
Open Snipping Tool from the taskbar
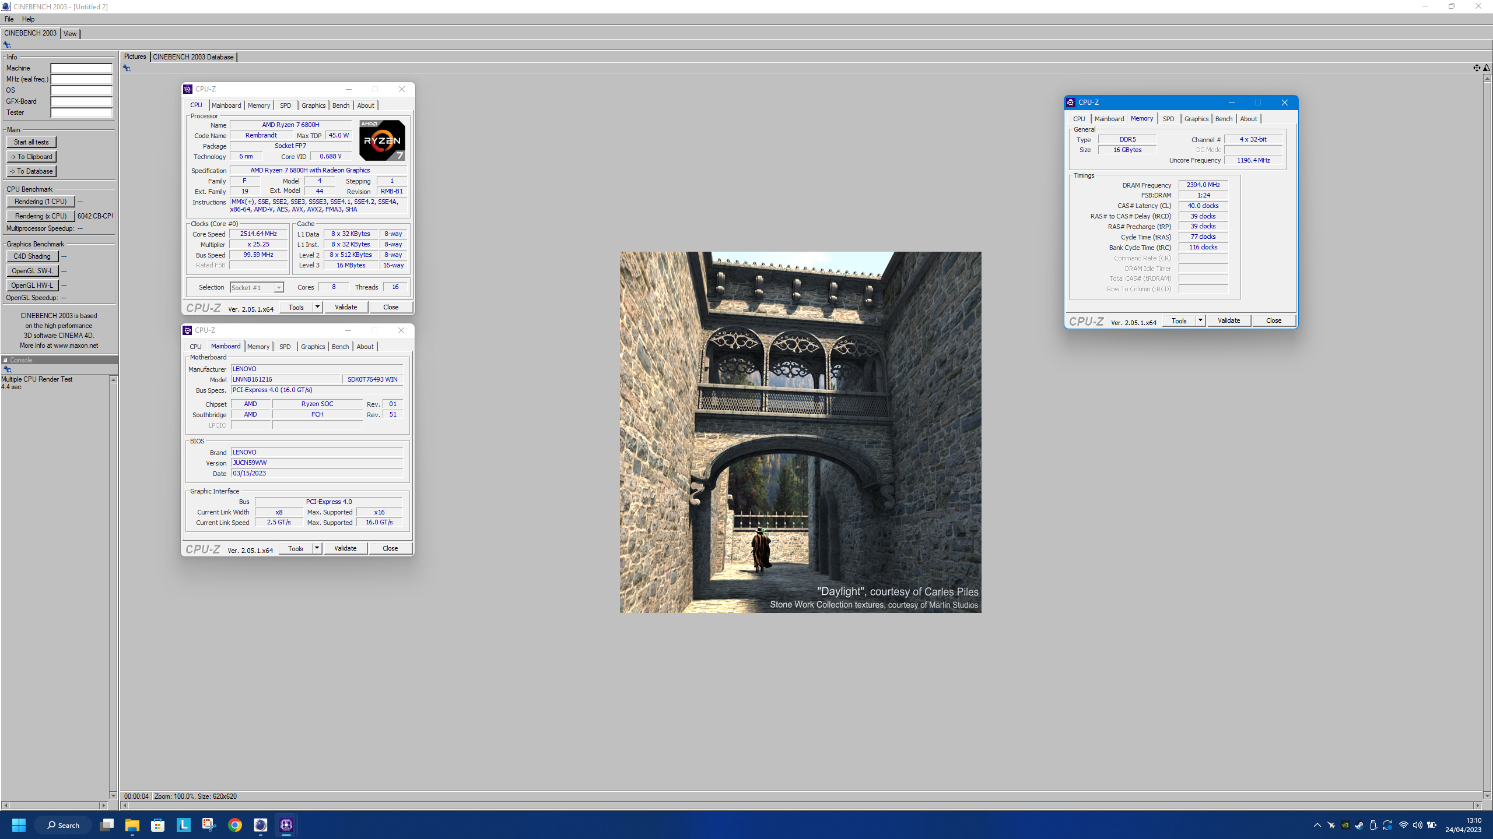click(209, 825)
